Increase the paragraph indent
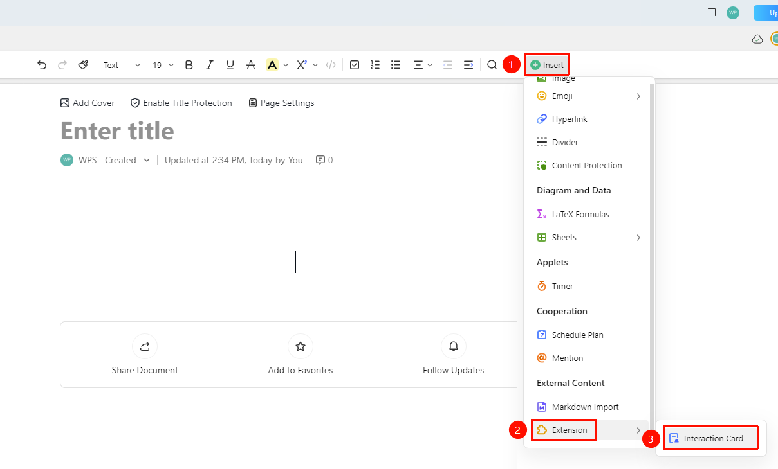This screenshot has height=469, width=778. pos(468,65)
